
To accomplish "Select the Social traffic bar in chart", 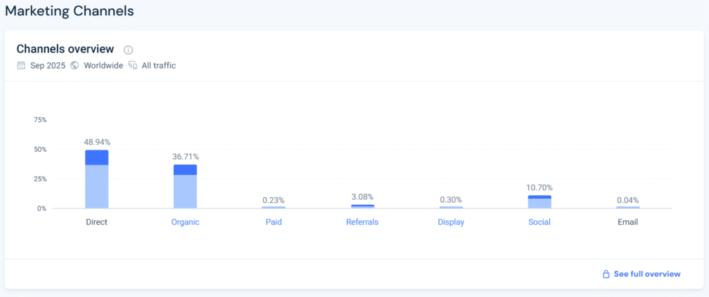I will [539, 202].
